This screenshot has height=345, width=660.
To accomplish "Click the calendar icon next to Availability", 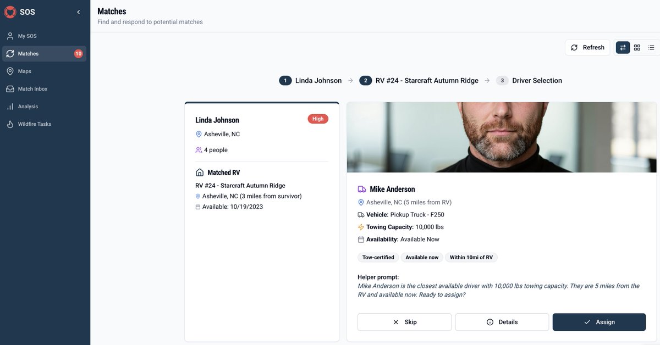I will (361, 240).
